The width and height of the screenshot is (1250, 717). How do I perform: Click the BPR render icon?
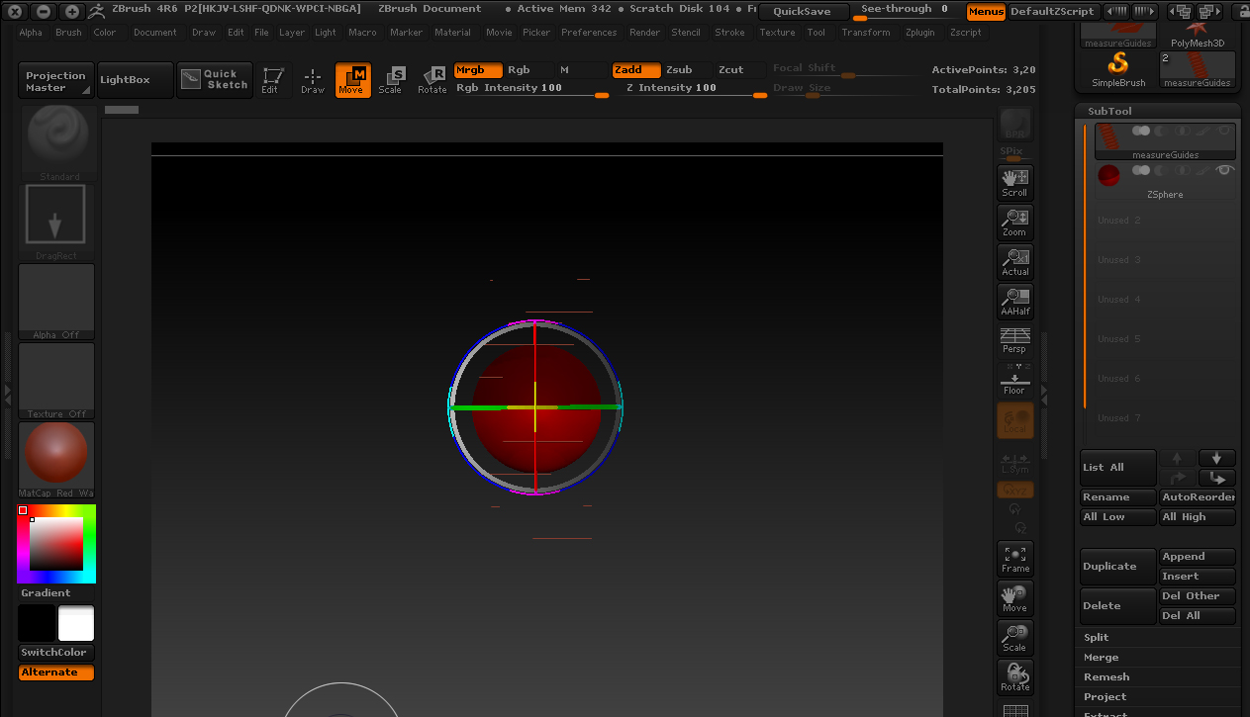[x=1014, y=126]
